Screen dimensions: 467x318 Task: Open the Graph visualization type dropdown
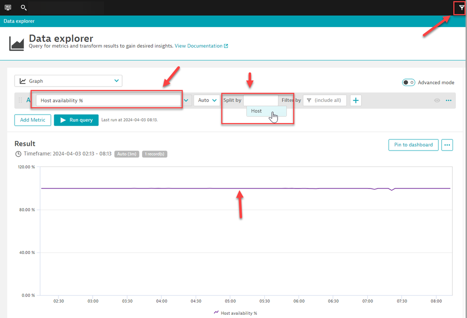pyautogui.click(x=68, y=81)
